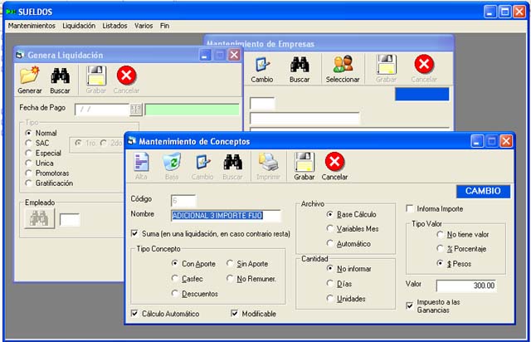
Task: Click the Nombre text field
Action: click(x=226, y=216)
